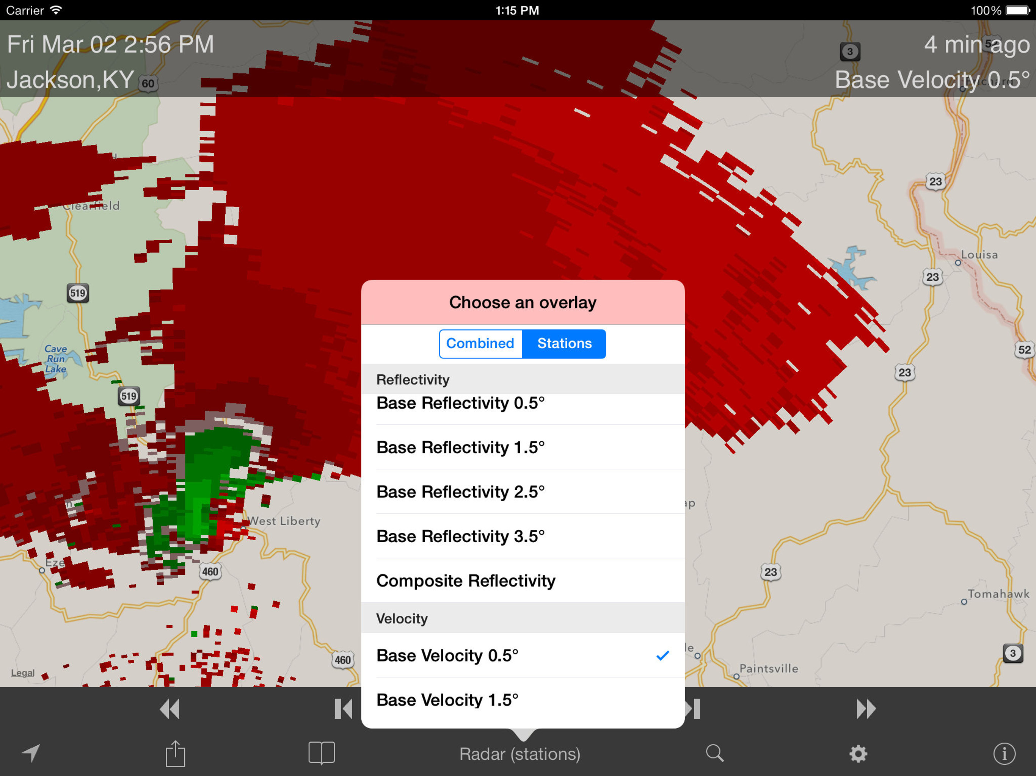Open the Legal link on map
The height and width of the screenshot is (776, 1036).
tap(22, 673)
